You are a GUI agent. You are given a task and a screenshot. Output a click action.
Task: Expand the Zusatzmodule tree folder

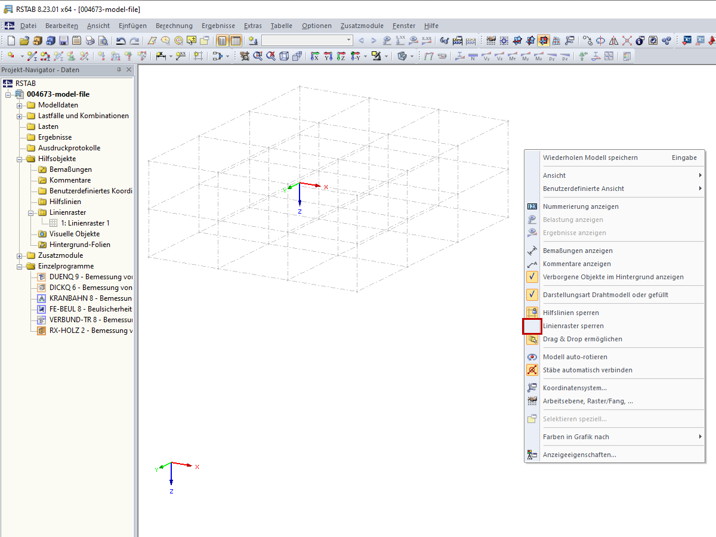click(20, 255)
